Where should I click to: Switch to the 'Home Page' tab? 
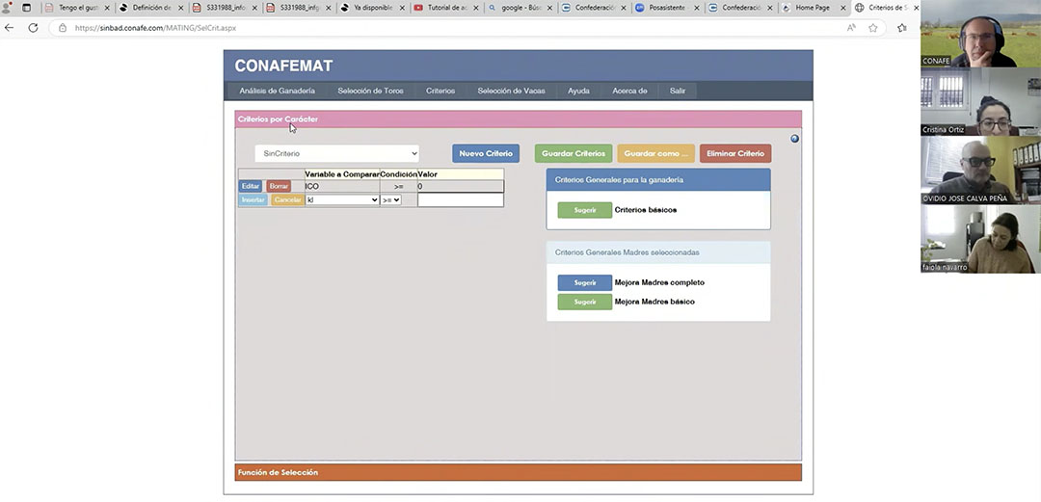pos(813,8)
